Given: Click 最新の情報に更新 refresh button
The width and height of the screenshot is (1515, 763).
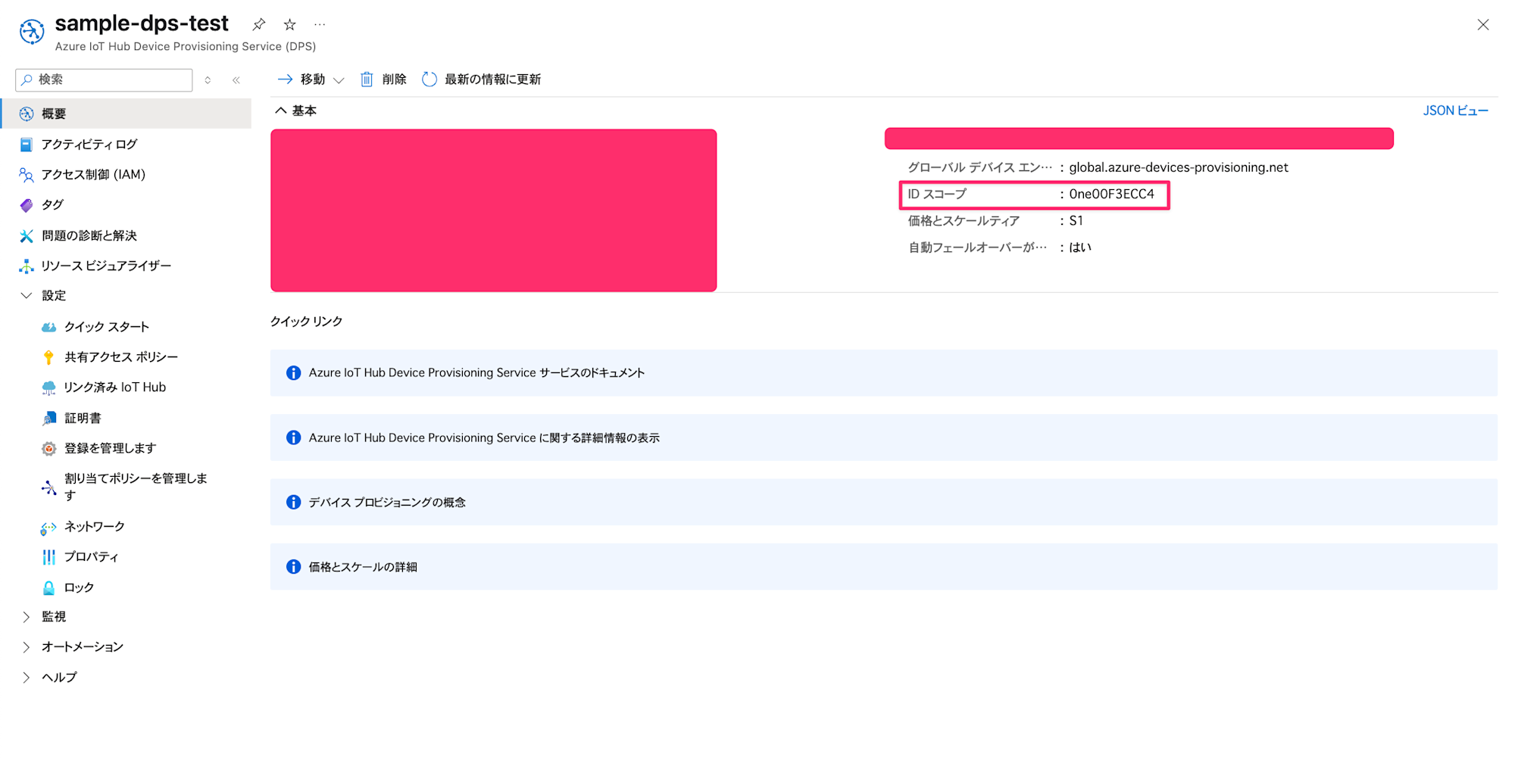Looking at the screenshot, I should tap(492, 79).
